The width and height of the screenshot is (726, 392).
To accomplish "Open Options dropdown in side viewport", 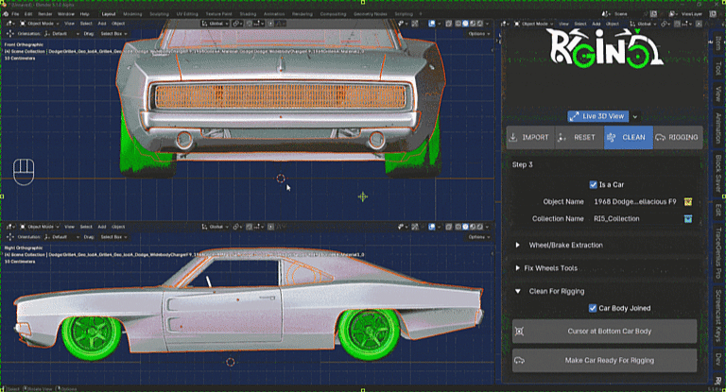I will click(x=478, y=237).
